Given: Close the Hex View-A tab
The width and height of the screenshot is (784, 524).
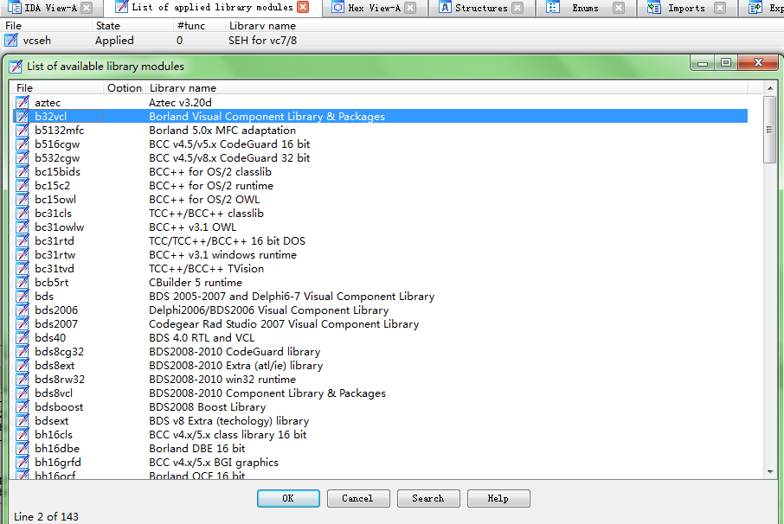Looking at the screenshot, I should coord(410,8).
